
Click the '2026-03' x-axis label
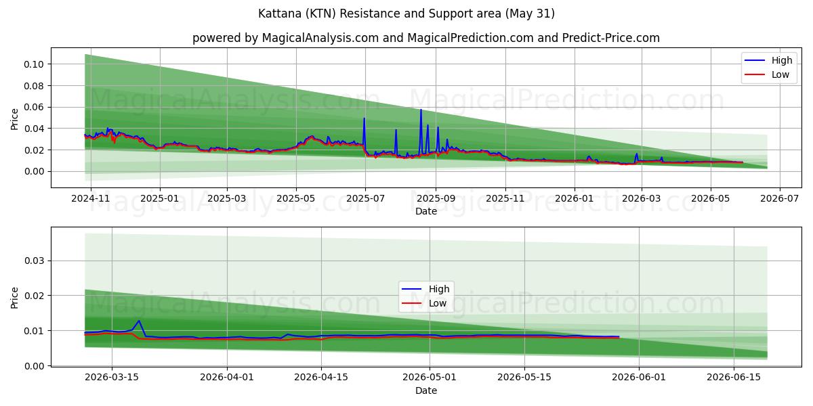point(642,198)
